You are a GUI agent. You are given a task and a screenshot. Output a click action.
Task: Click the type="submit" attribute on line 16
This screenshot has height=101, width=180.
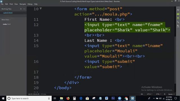[118, 61]
